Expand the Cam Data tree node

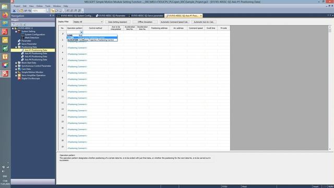16,69
